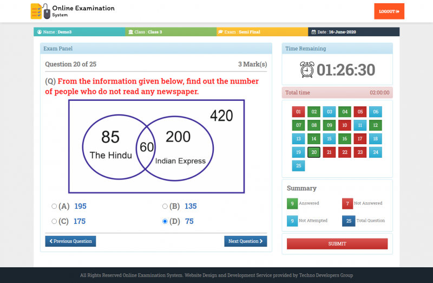433x283 pixels.
Task: Jump to question 24
Action: tap(376, 152)
